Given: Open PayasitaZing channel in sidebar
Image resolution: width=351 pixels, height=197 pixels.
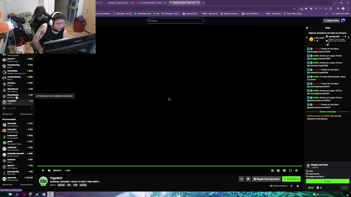Looking at the screenshot, I should click(x=17, y=66).
